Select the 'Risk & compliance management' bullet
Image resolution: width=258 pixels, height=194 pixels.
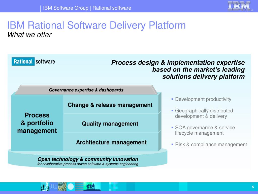[211, 144]
